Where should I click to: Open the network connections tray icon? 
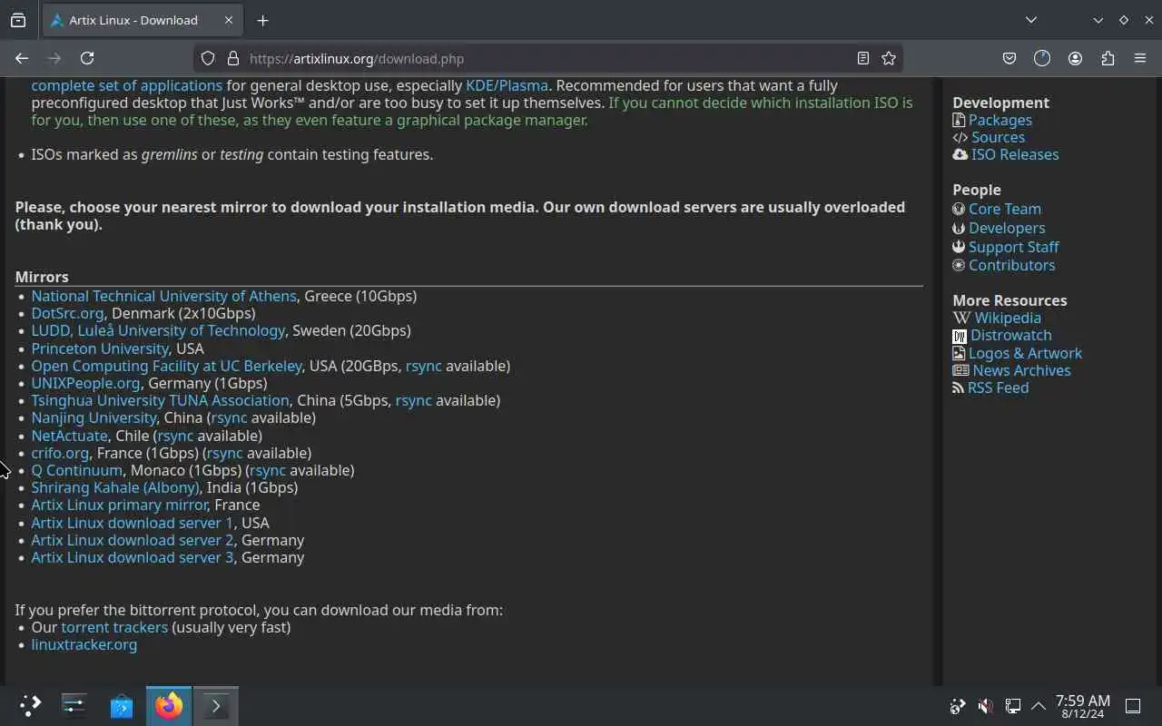pyautogui.click(x=1012, y=706)
